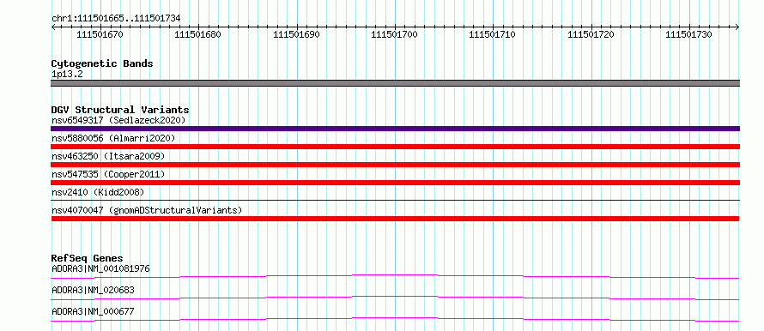
Task: Open variant nsv6549317 (Sedlazeck2020) label
Action: pyautogui.click(x=118, y=120)
